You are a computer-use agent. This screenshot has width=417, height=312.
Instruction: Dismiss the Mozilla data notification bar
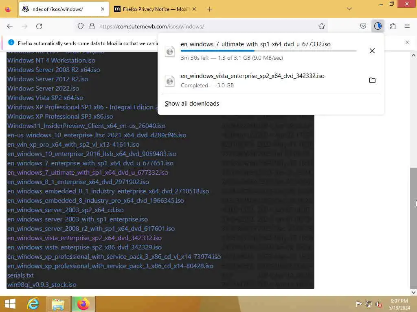(407, 42)
